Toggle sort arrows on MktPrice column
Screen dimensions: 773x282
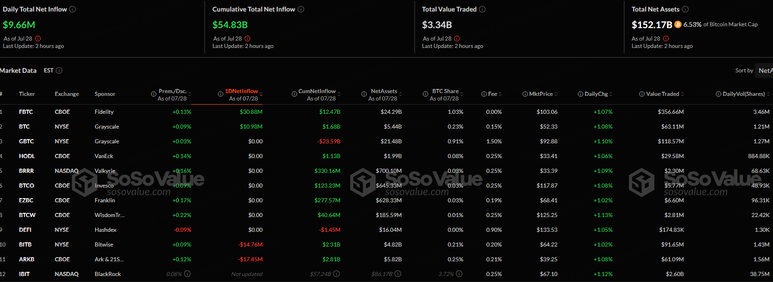(x=556, y=94)
